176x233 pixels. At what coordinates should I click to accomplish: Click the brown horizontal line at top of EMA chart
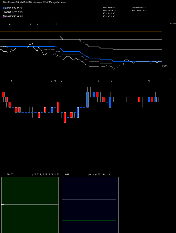81,31
